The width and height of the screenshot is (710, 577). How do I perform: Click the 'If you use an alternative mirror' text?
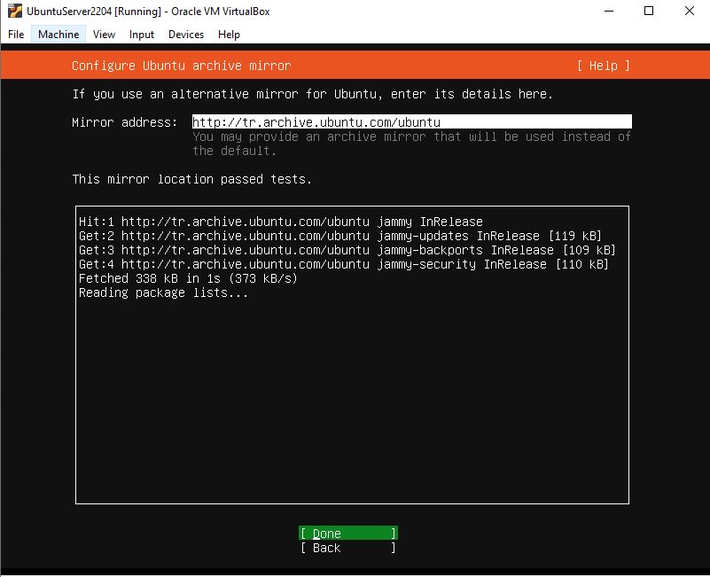point(312,94)
